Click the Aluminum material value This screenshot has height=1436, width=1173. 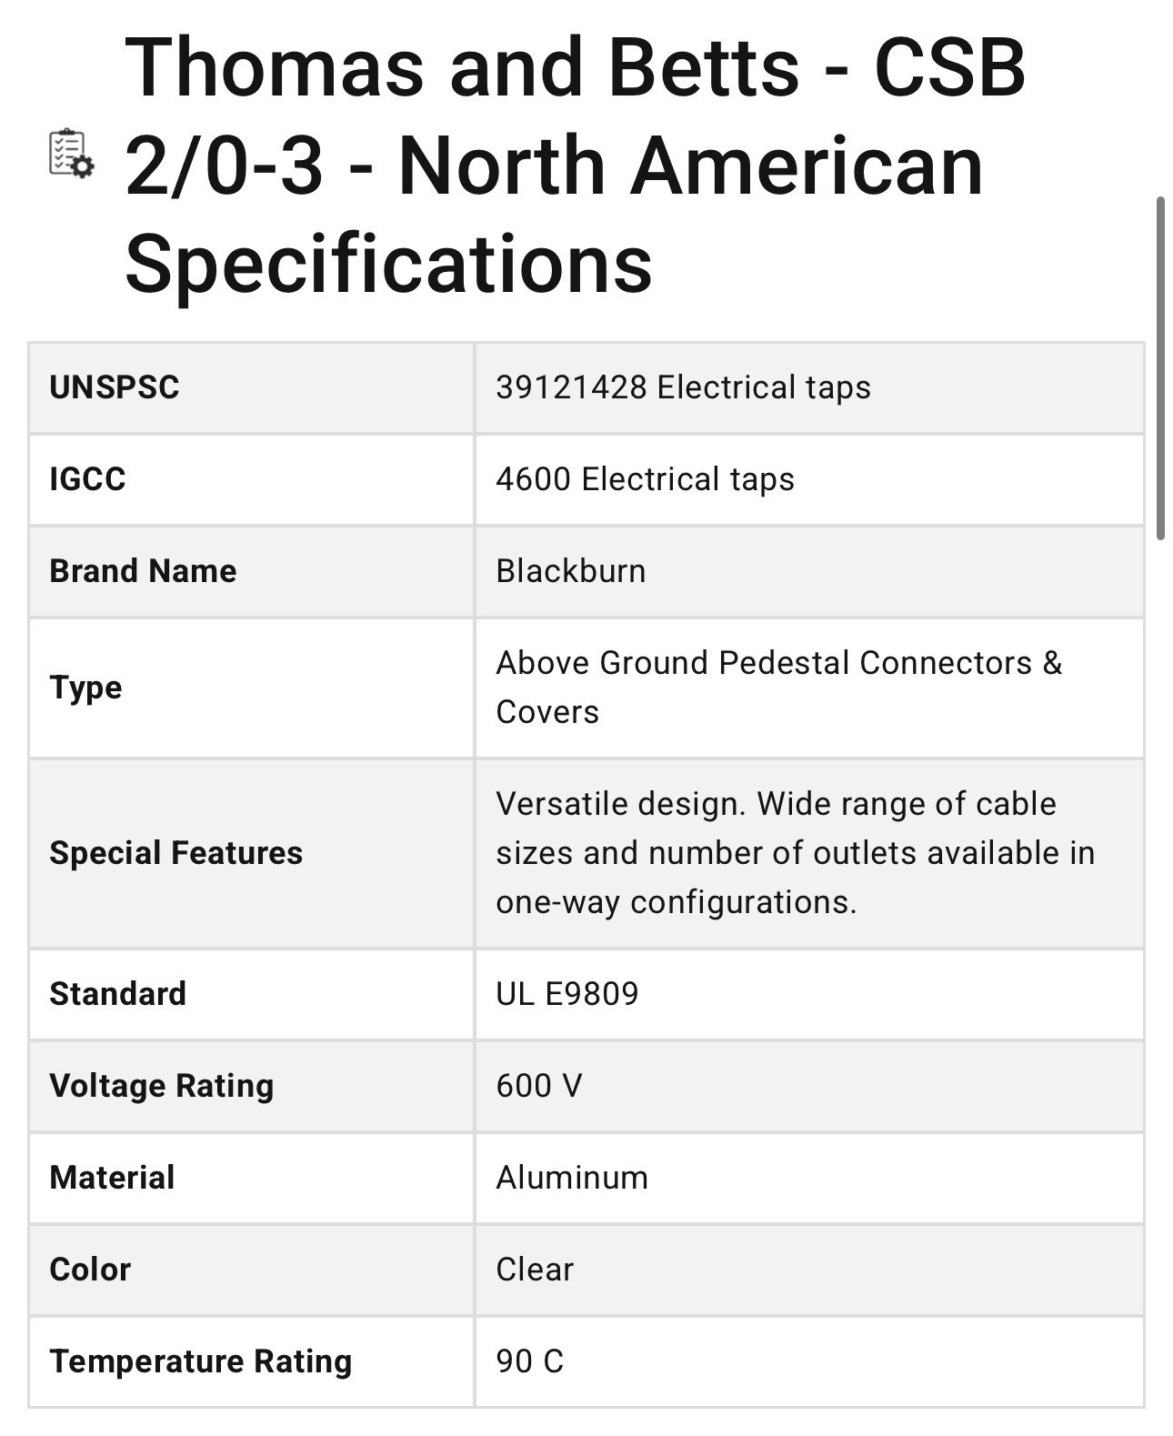[x=572, y=1178]
